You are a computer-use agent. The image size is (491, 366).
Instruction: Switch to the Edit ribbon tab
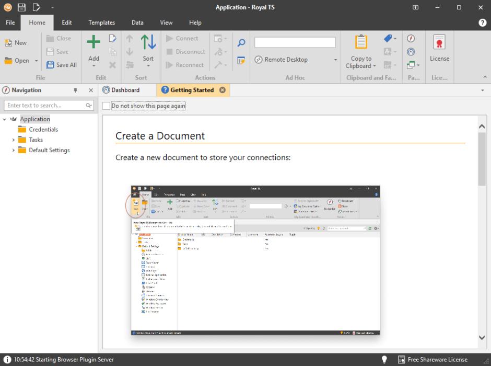[67, 22]
